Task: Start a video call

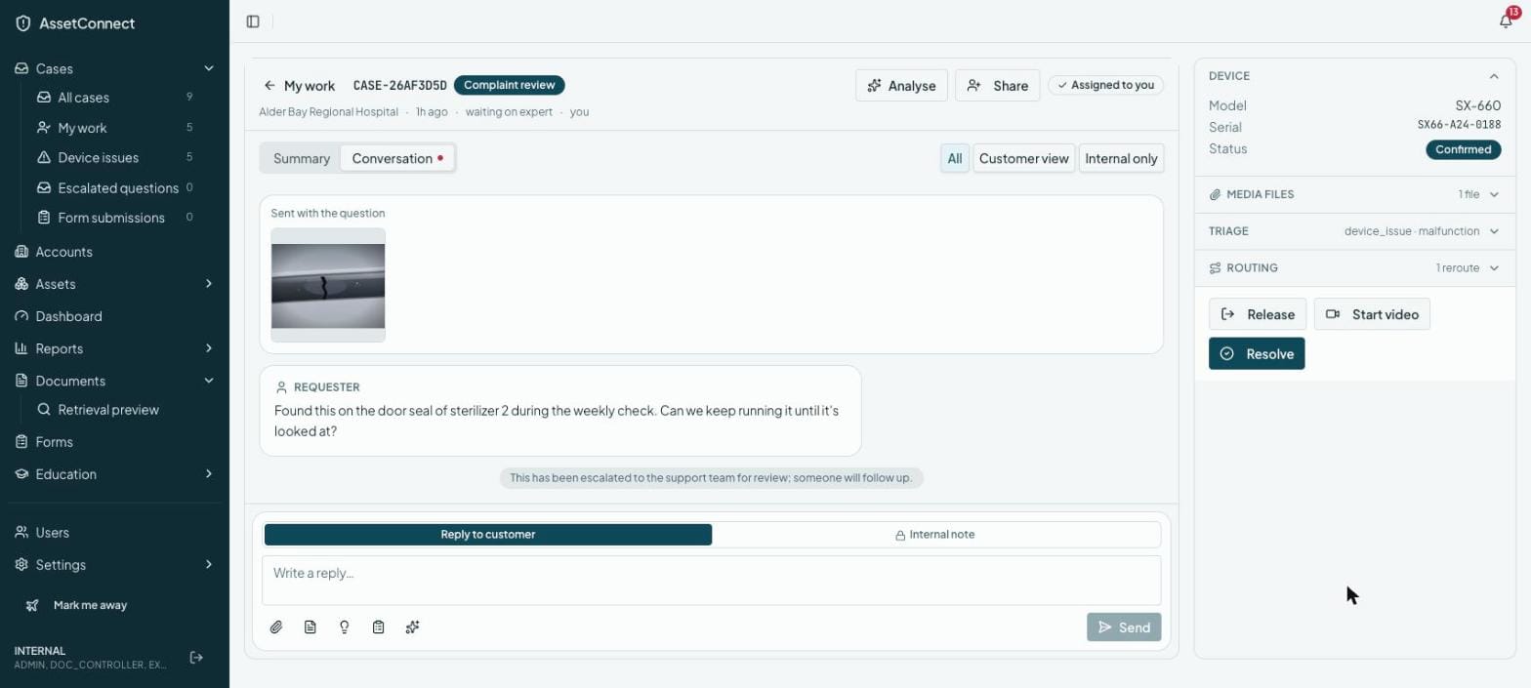Action: (x=1372, y=314)
